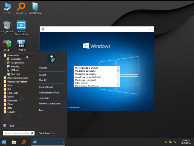The image size is (194, 146).
Task: Click the running language app taskbar button
Action: click(46, 142)
